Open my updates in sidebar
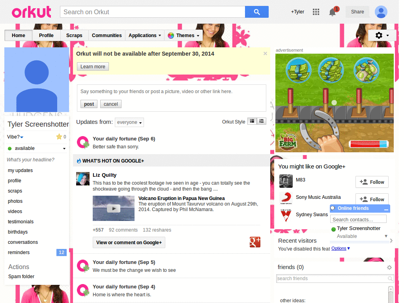 pyautogui.click(x=21, y=170)
